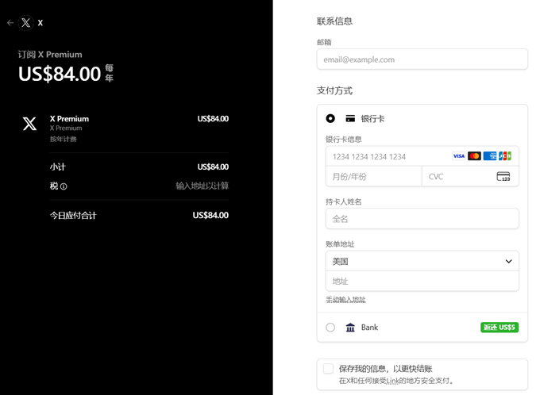Click the X Premium product icon
Image resolution: width=540 pixels, height=395 pixels.
click(29, 124)
